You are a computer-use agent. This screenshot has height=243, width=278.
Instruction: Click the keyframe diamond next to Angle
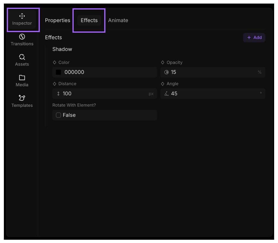(x=163, y=84)
